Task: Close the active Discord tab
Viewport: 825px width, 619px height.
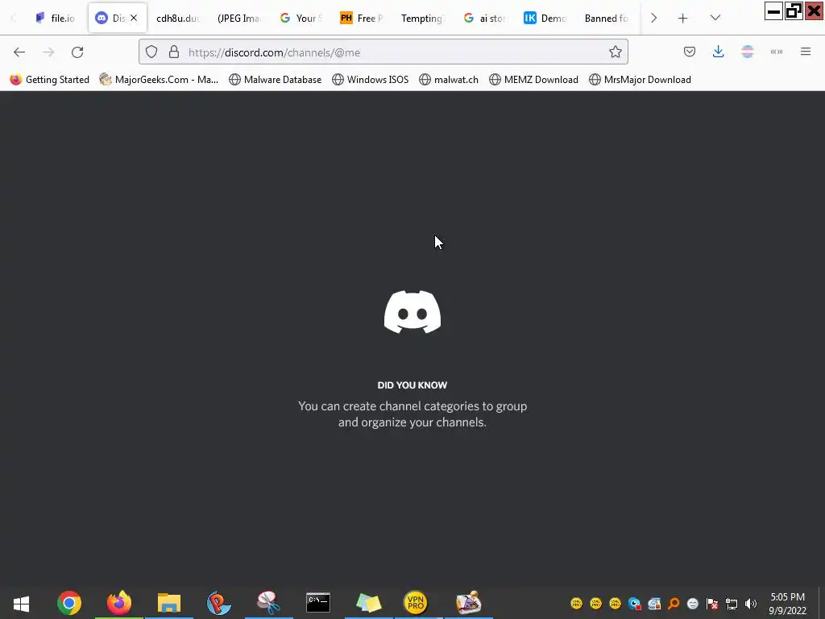Action: coord(134,18)
